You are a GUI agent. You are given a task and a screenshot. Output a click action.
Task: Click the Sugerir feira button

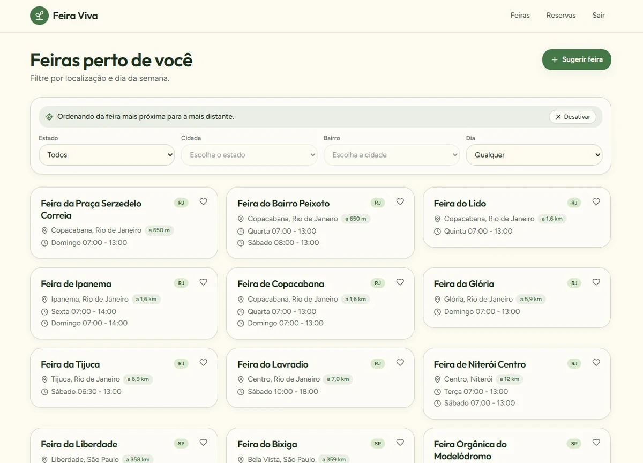[x=577, y=59]
